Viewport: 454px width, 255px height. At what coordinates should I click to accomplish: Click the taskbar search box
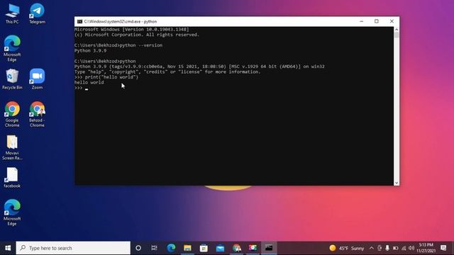[x=73, y=248]
